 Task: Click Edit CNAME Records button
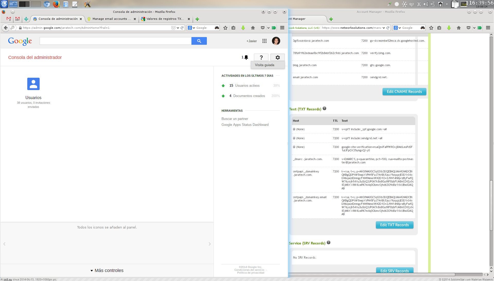click(404, 92)
